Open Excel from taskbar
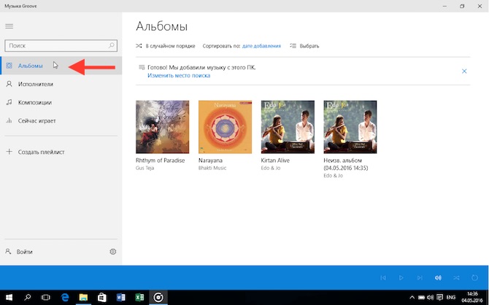Viewport: 489px width, 305px height. pos(139,298)
